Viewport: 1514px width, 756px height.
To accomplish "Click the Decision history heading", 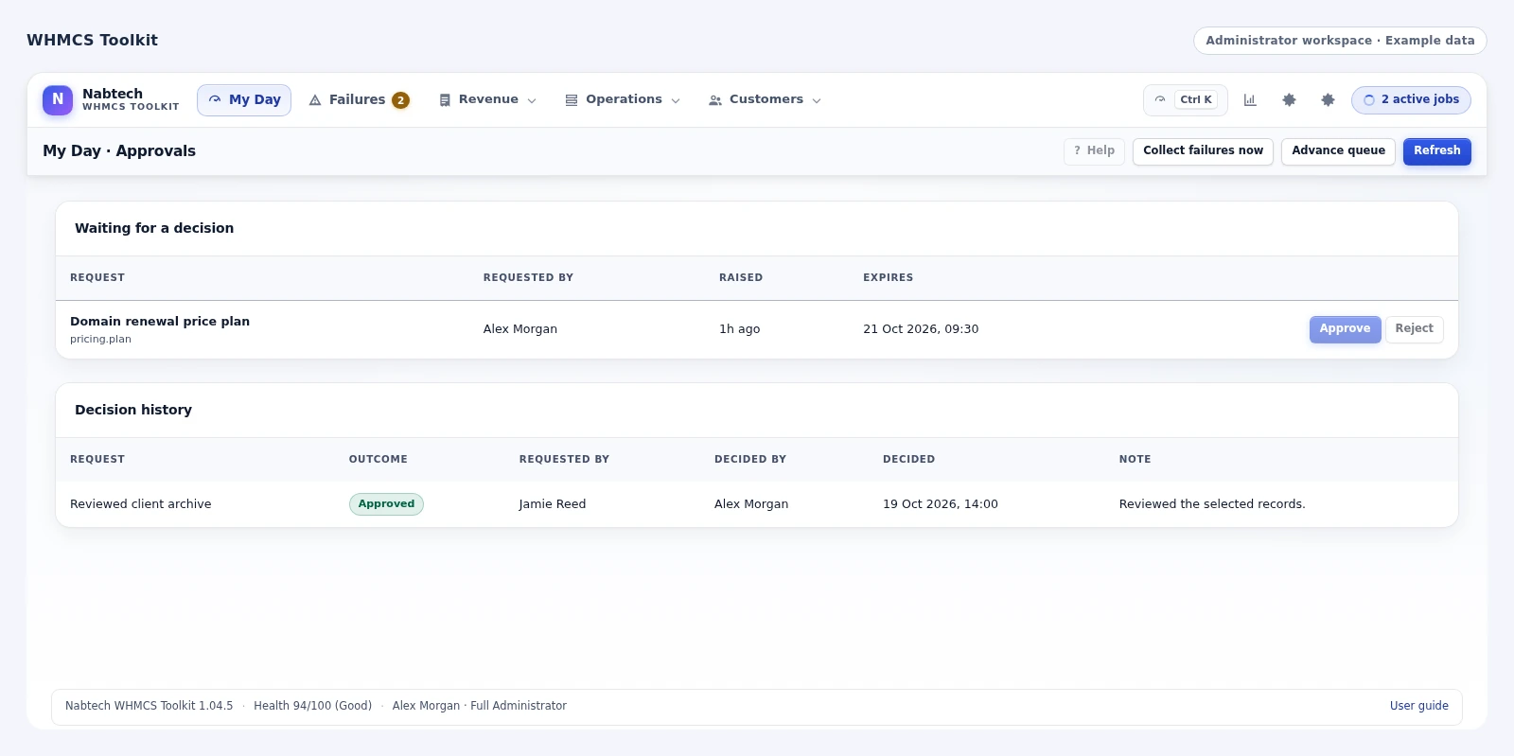I will point(133,410).
